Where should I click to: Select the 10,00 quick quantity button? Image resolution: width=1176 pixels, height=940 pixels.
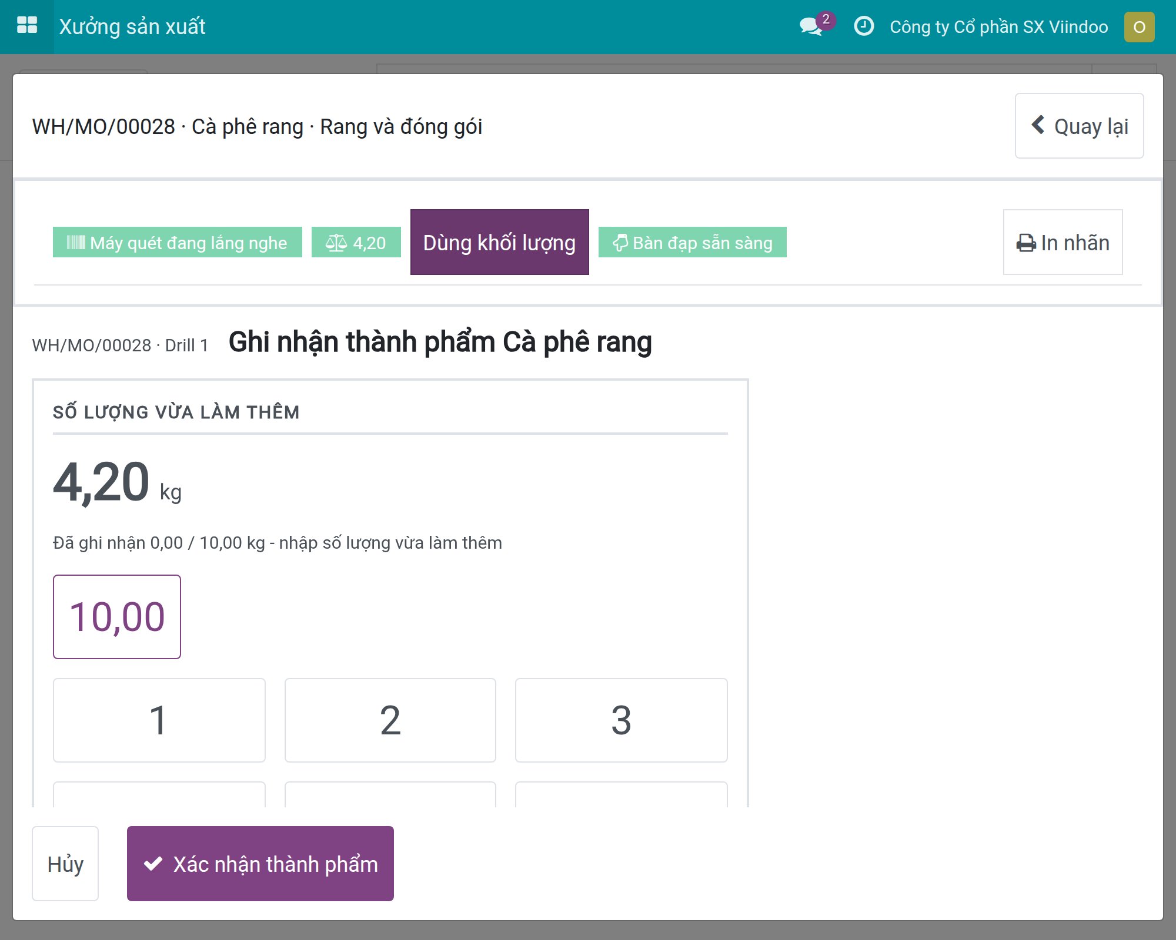(x=117, y=617)
